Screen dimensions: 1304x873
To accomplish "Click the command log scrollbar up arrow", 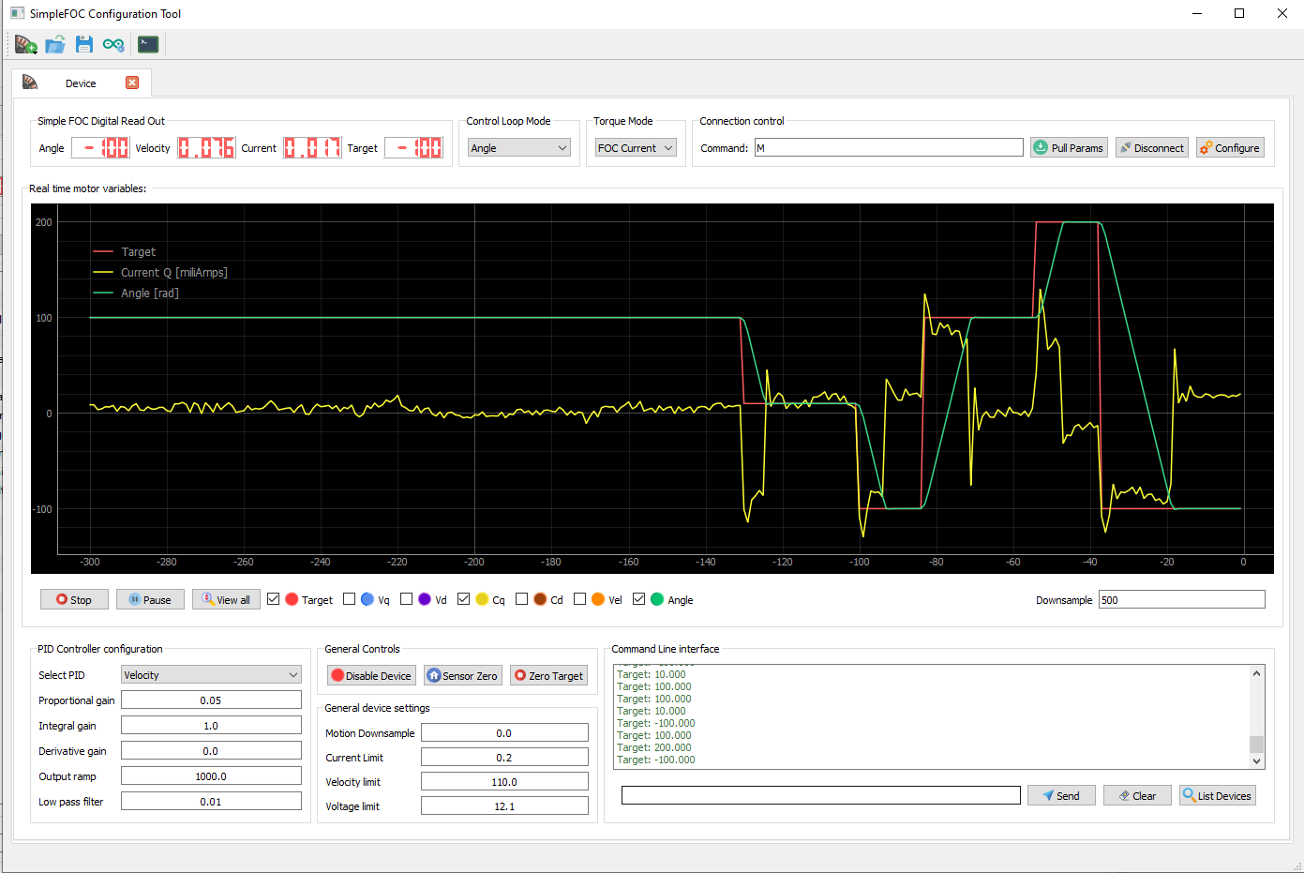I will 1257,672.
